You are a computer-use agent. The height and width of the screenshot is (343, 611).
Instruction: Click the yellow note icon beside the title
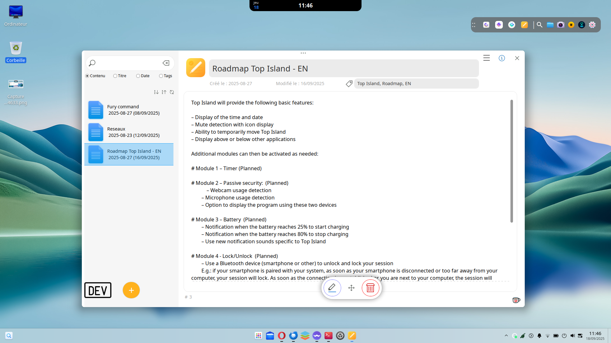196,68
